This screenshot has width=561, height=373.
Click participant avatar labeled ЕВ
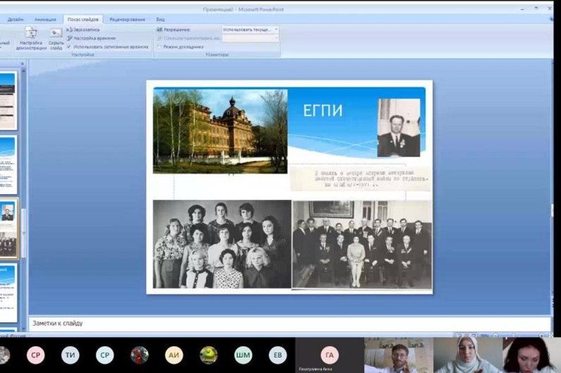[x=278, y=355]
